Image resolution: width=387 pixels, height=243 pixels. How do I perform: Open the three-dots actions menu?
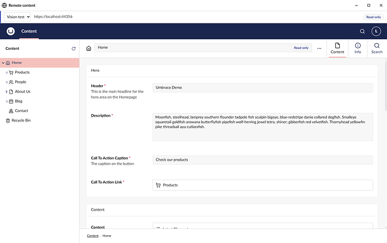point(319,48)
